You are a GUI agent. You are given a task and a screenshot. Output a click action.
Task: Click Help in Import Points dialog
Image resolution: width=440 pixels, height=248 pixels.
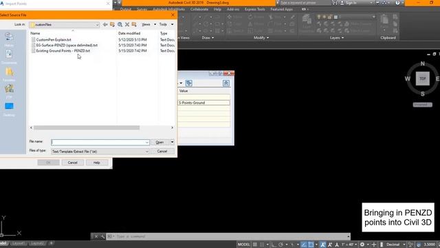pyautogui.click(x=96, y=163)
